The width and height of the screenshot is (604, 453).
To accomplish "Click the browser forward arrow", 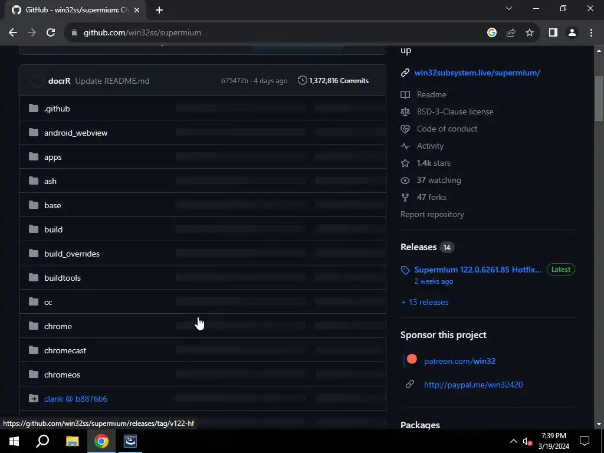I will (x=32, y=33).
